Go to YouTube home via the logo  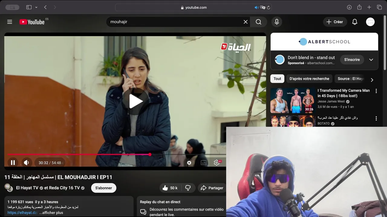point(32,22)
